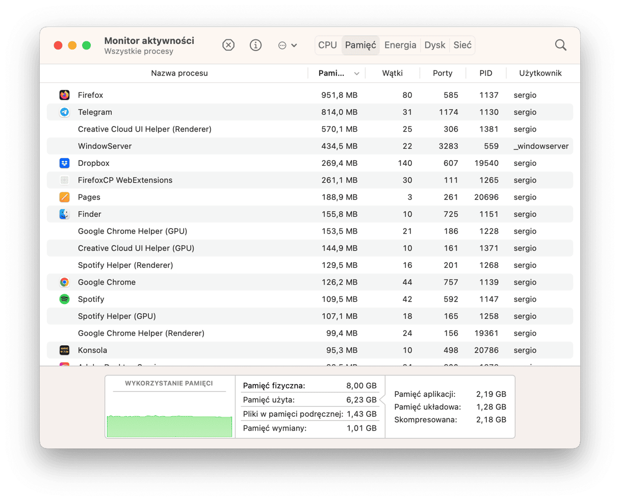The height and width of the screenshot is (501, 620).
Task: Select Google Chrome Helper (Renderer) process
Action: (310, 333)
